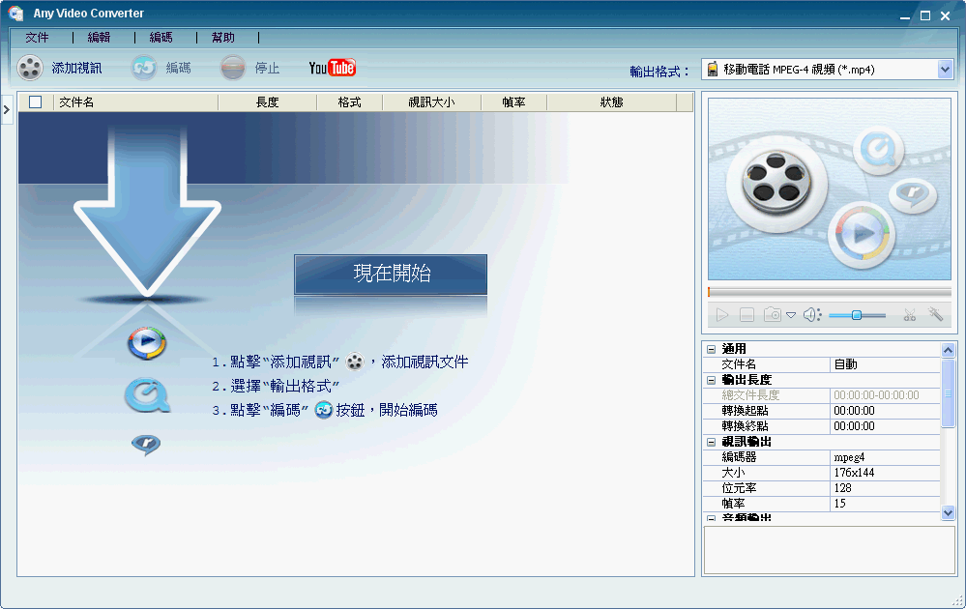Click the 添加視訊 toolbar label
This screenshot has width=966, height=609.
coord(77,68)
